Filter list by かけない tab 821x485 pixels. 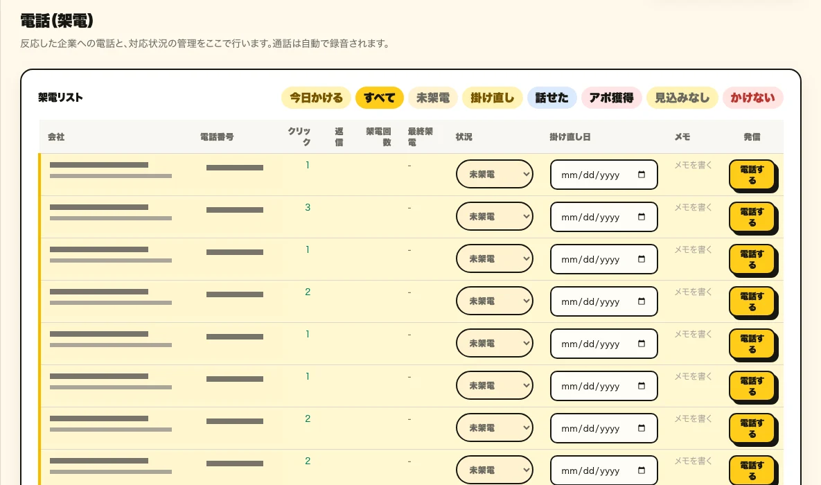(x=753, y=98)
